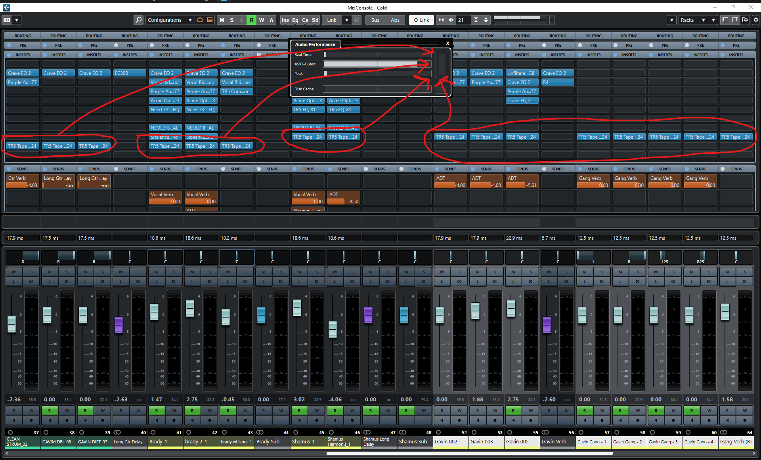This screenshot has width=761, height=460.
Task: Open the Racks dropdown
Action: (692, 20)
